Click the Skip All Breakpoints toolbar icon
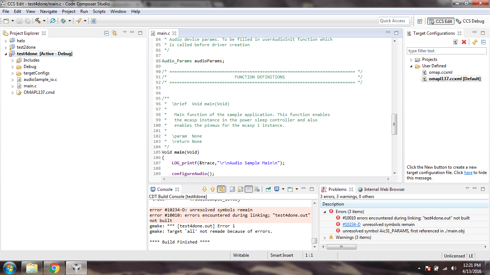 click(x=52, y=21)
